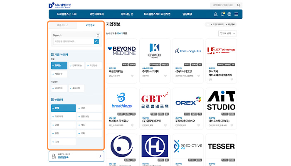Select the 업데이트순 sort option
This screenshot has width=291, height=166.
pos(76,66)
